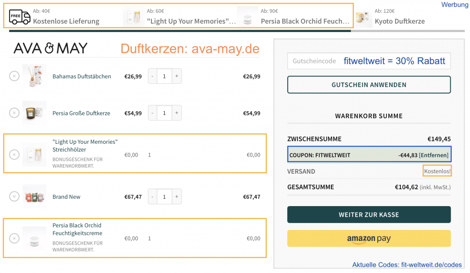Click the matches icon at the Ab: 60€ reward
Image resolution: width=470 pixels, height=273 pixels.
point(134,17)
